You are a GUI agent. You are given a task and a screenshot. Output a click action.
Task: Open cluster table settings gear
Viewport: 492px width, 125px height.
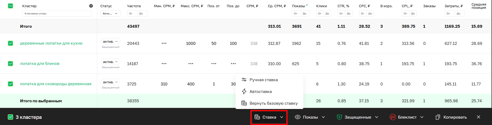(91, 6)
